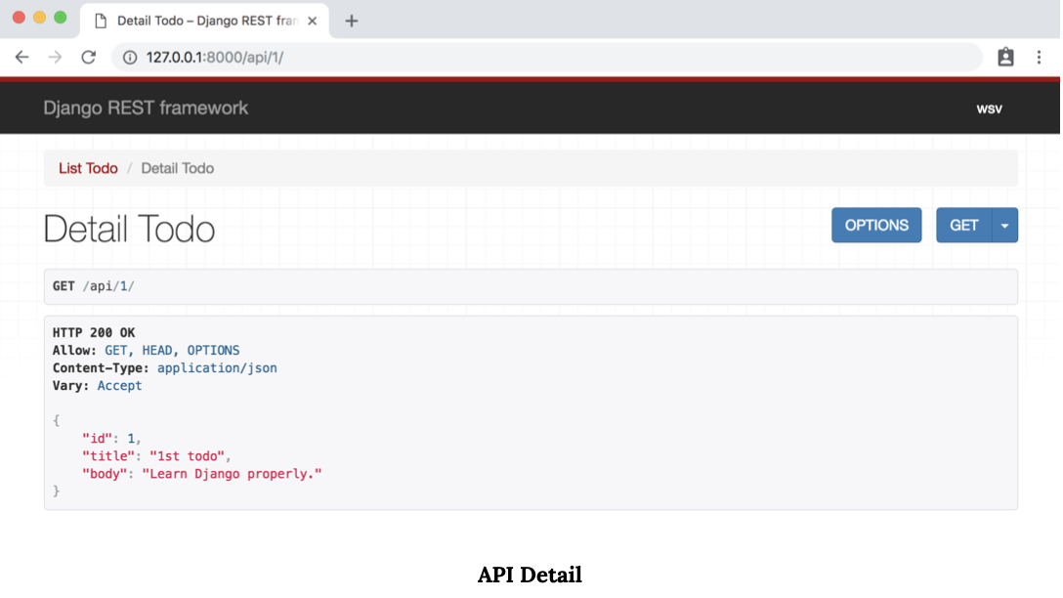
Task: Click the Vary: Accept header line
Action: (x=97, y=386)
